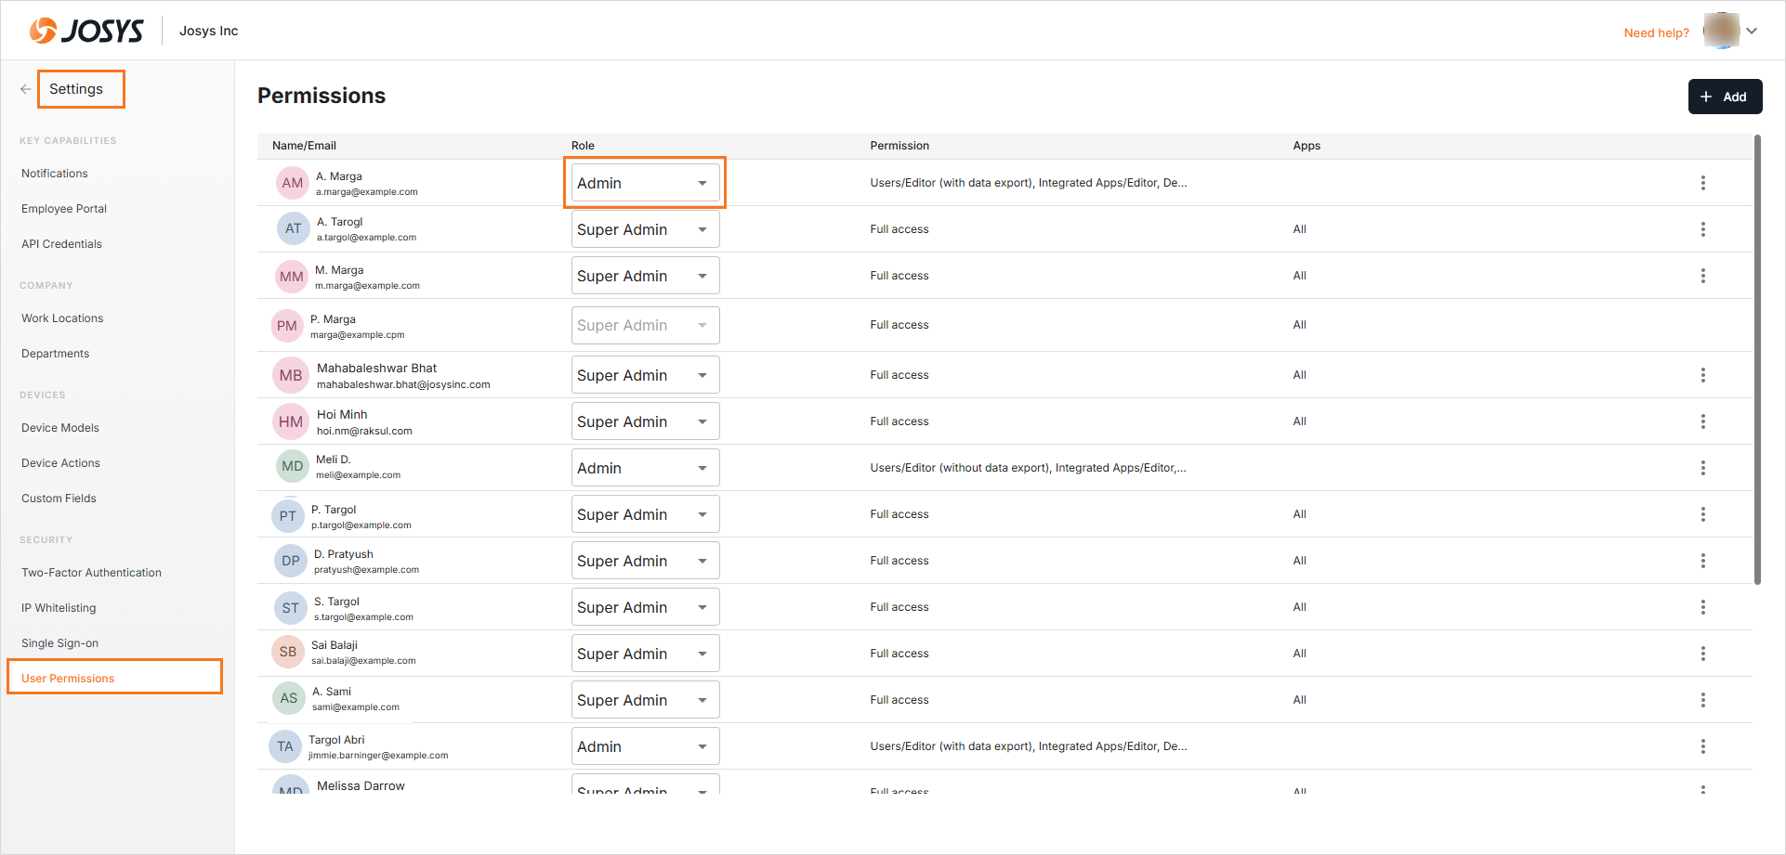The image size is (1786, 855).
Task: Click the vertical scrollbar of the permissions table
Action: pos(1757,360)
